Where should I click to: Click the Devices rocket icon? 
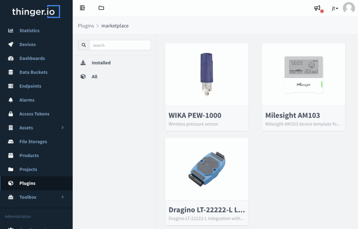11,44
